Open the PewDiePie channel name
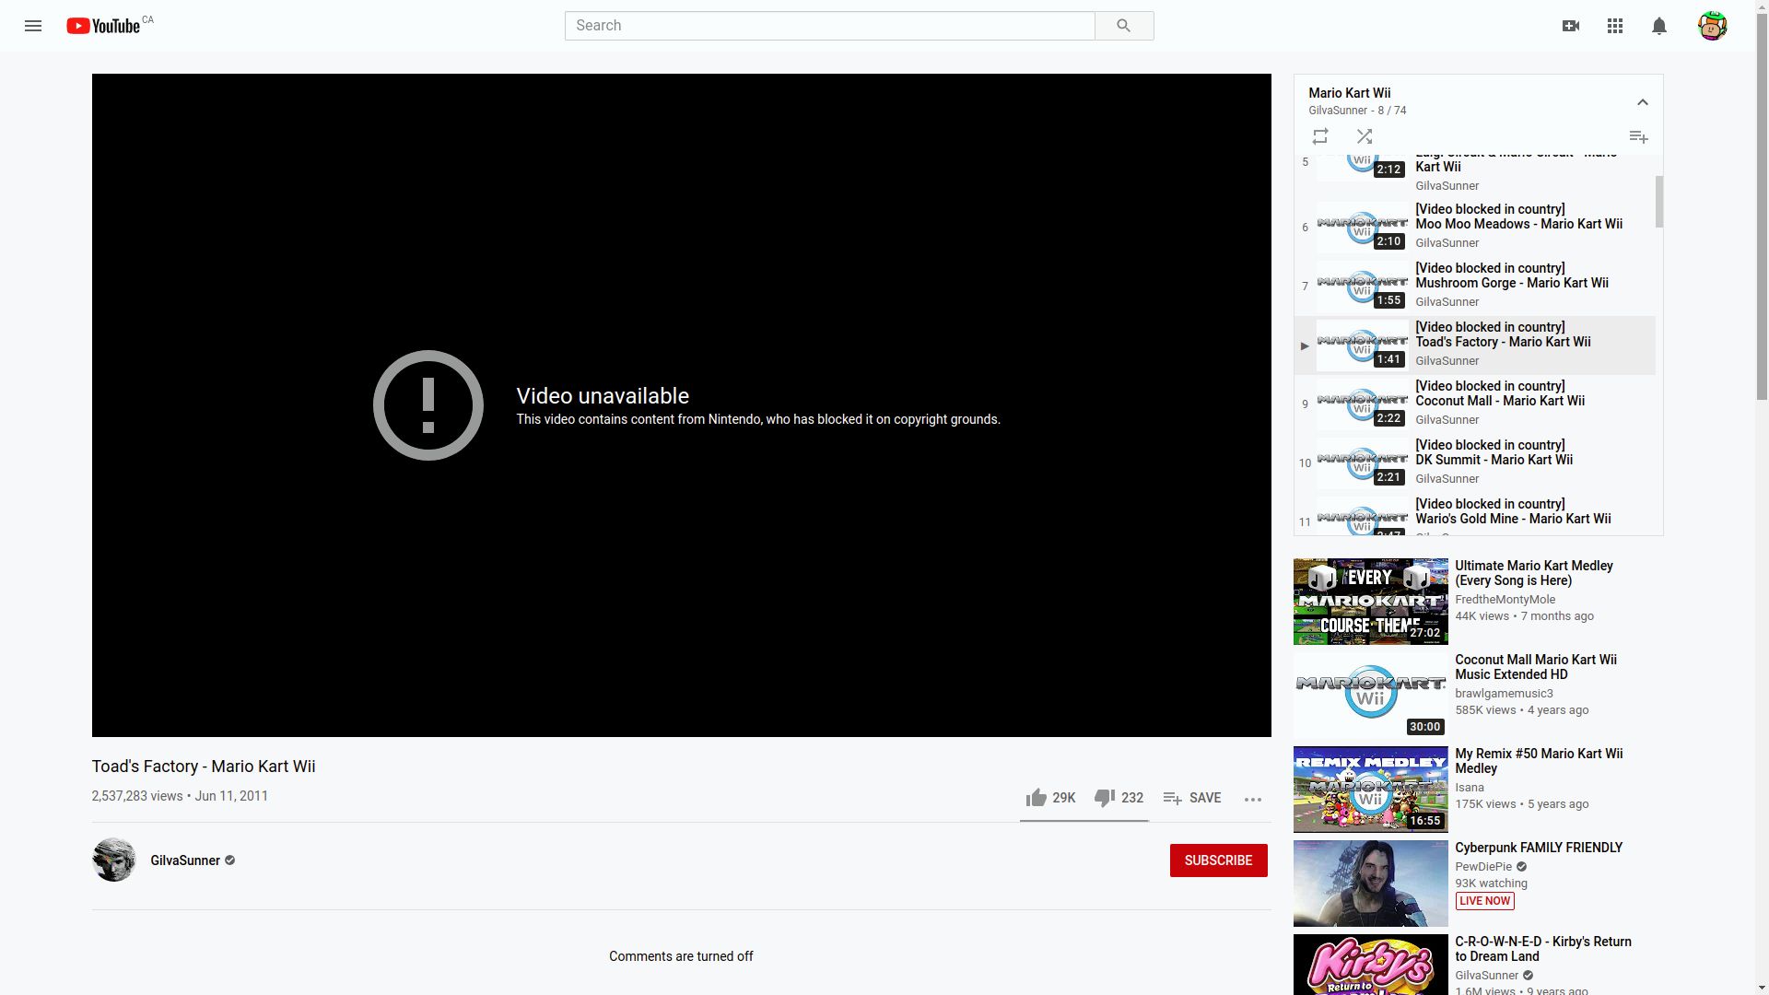 pyautogui.click(x=1482, y=867)
